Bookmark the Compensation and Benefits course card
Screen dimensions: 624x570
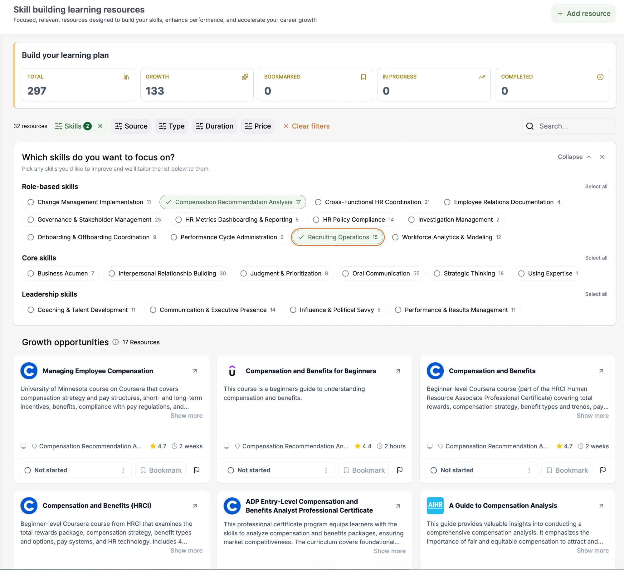click(567, 470)
